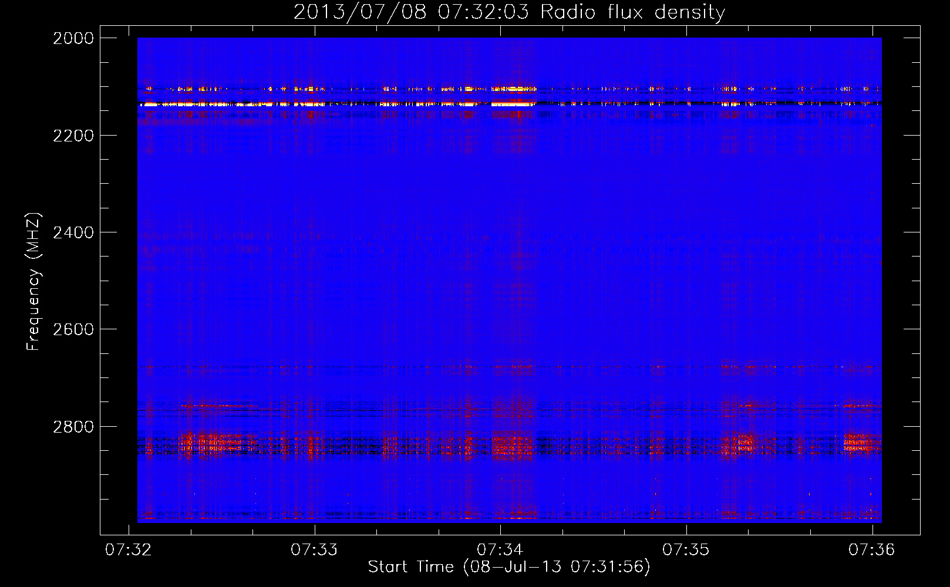Click the 07:34 time tick label

coord(500,549)
